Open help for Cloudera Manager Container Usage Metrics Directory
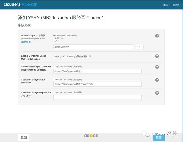Image resolution: width=183 pixels, height=142 pixels. pos(157,67)
